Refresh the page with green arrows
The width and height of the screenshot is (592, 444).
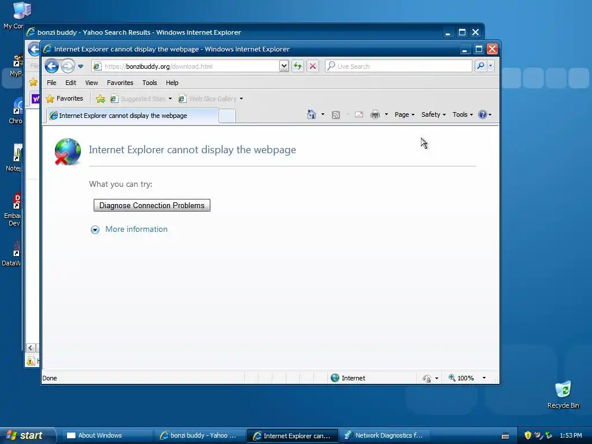[298, 66]
